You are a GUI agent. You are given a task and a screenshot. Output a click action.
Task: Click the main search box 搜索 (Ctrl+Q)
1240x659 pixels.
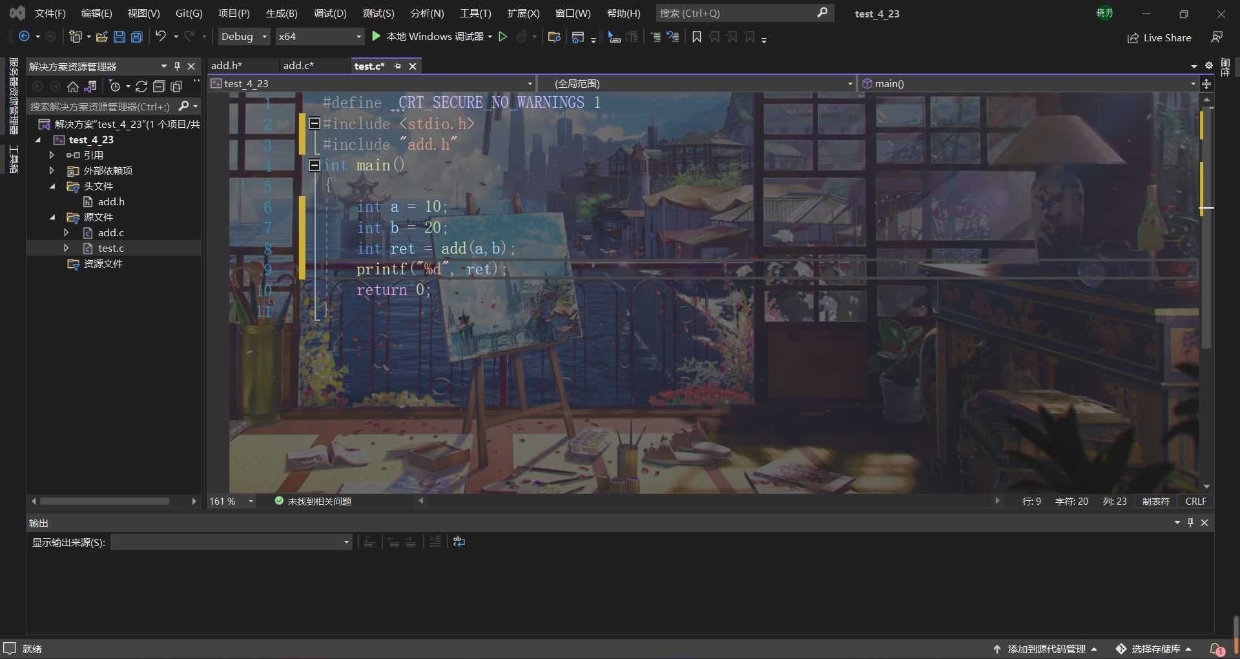coord(744,13)
